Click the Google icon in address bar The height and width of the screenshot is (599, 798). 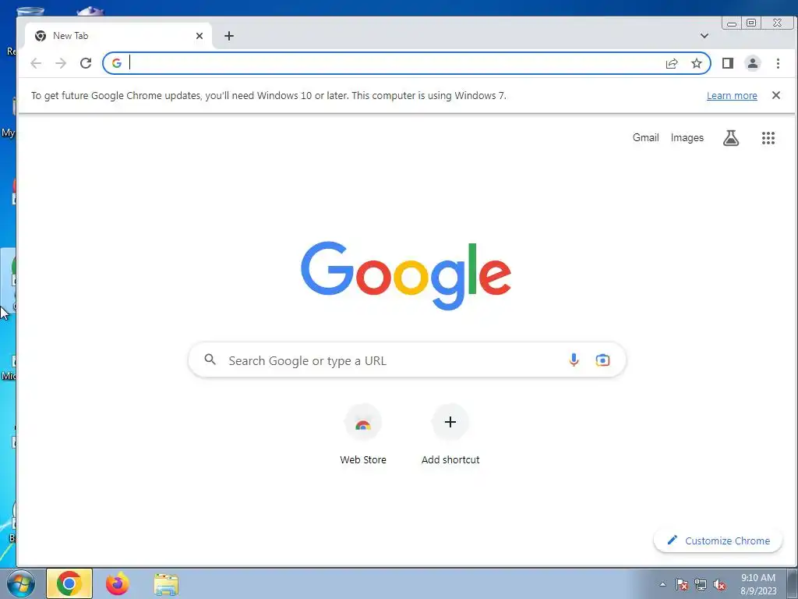(x=117, y=63)
